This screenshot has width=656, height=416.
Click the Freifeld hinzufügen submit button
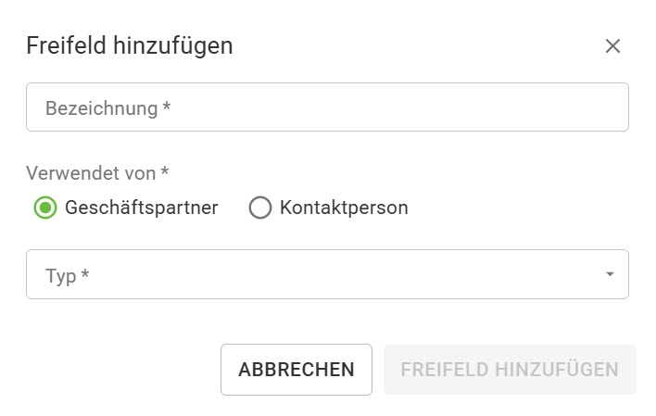pos(510,370)
